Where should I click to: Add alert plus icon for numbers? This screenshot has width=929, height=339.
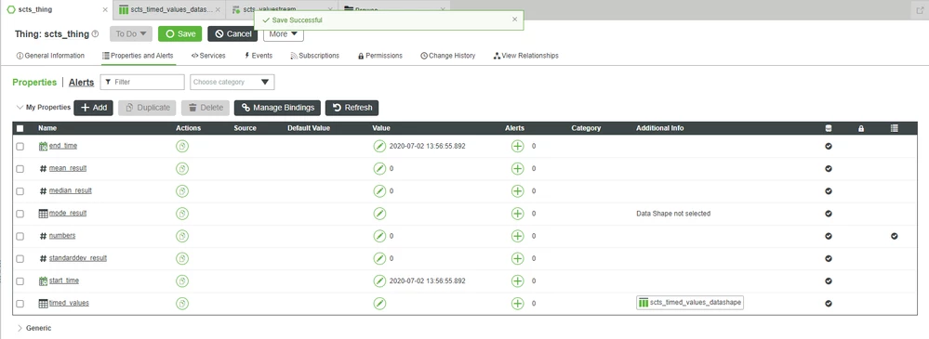(517, 236)
